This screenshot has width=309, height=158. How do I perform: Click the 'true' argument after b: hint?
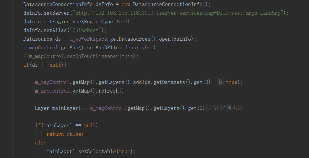[x=232, y=82]
